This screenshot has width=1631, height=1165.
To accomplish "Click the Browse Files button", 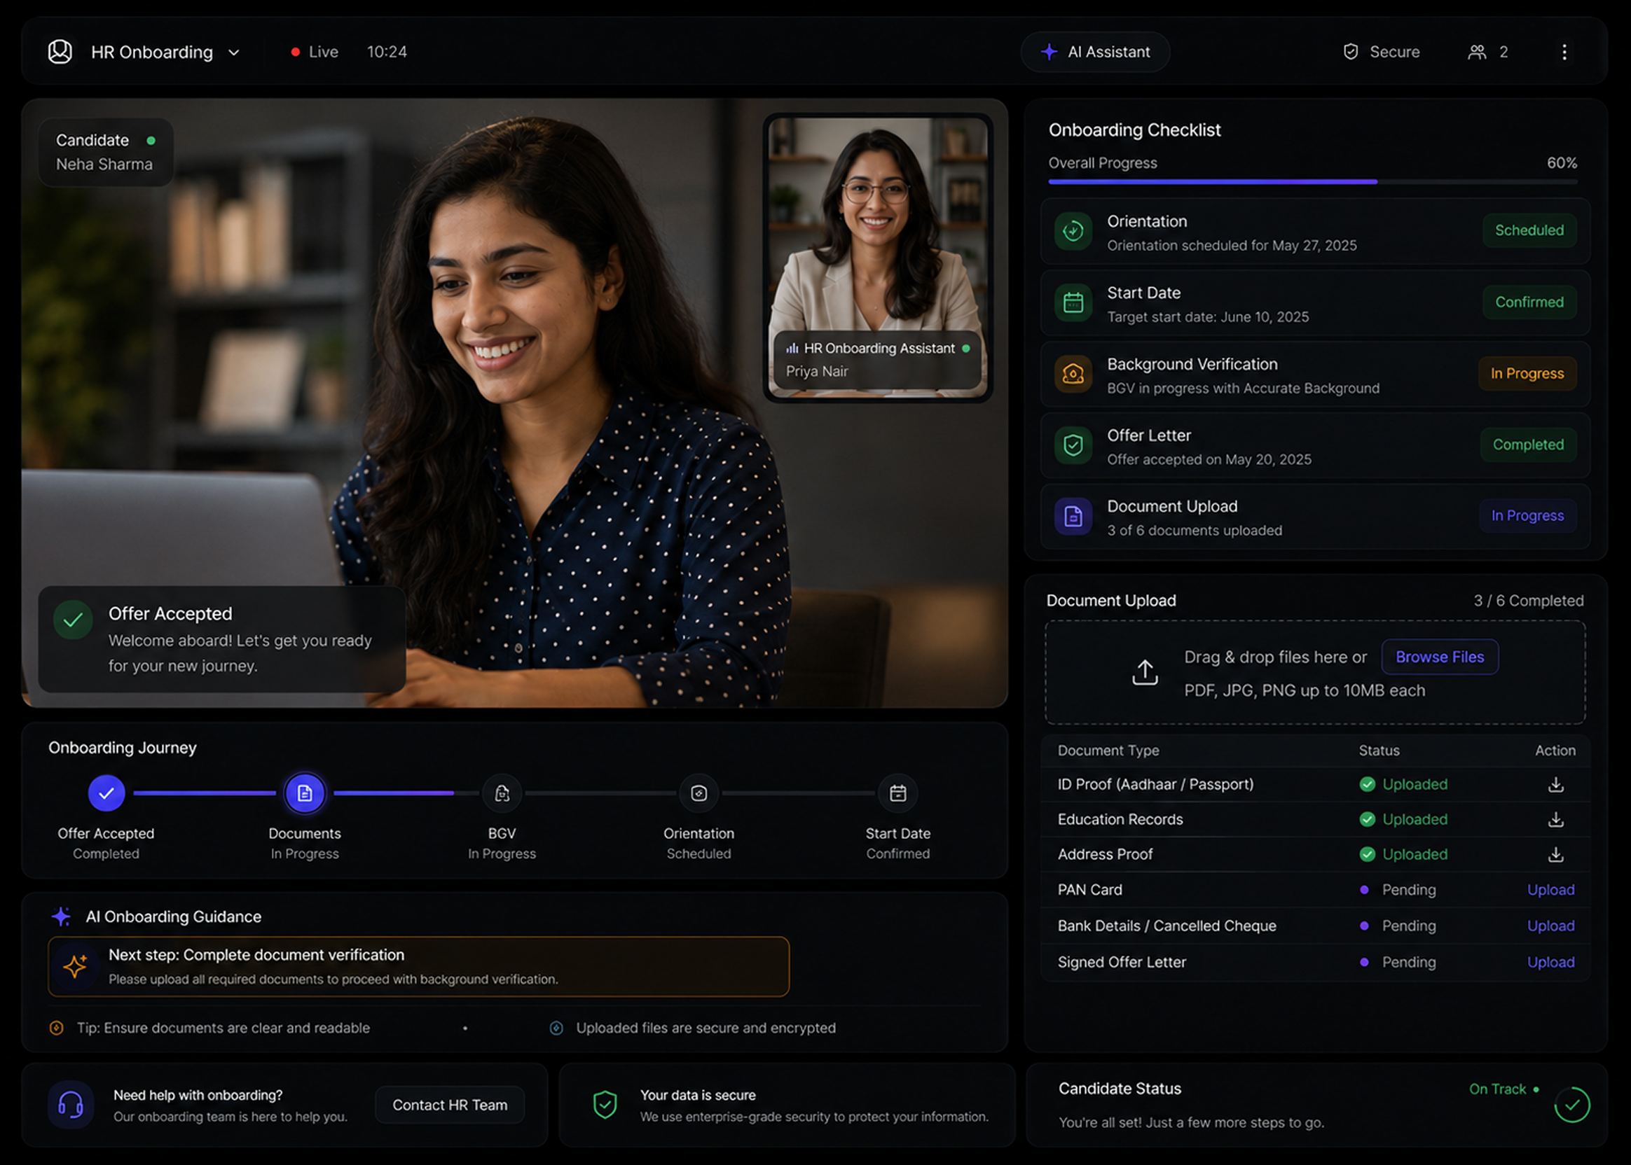I will pyautogui.click(x=1439, y=657).
